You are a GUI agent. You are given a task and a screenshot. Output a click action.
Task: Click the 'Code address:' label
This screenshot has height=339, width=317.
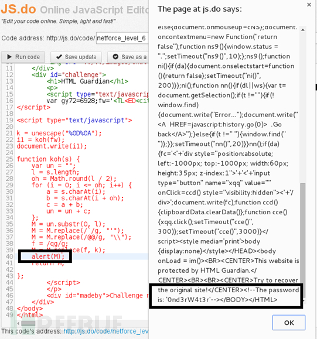[23, 38]
